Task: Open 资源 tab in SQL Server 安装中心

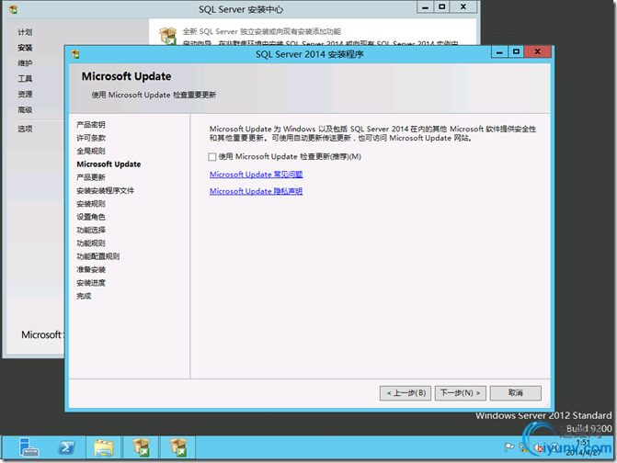Action: [x=25, y=94]
